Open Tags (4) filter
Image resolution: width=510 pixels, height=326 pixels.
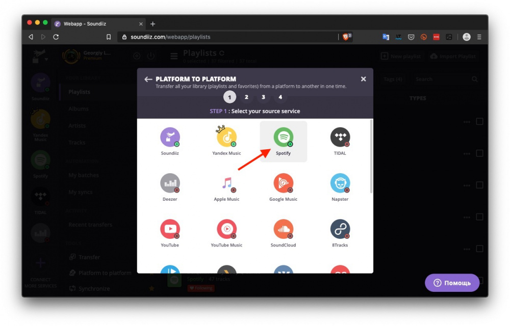click(393, 79)
